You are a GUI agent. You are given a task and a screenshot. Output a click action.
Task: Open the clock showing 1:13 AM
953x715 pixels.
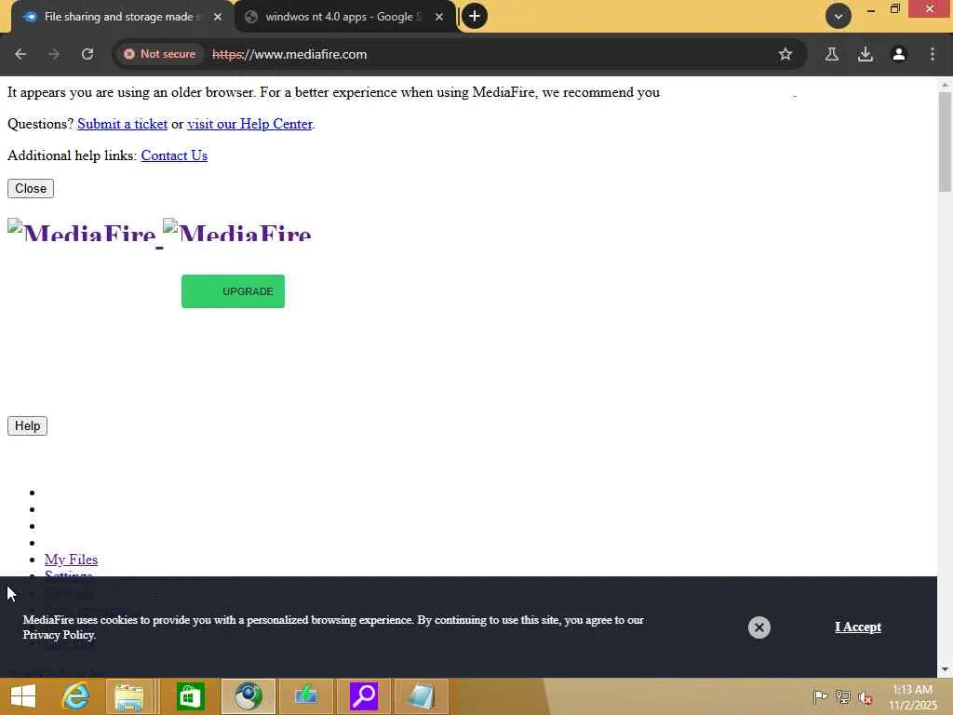(912, 697)
